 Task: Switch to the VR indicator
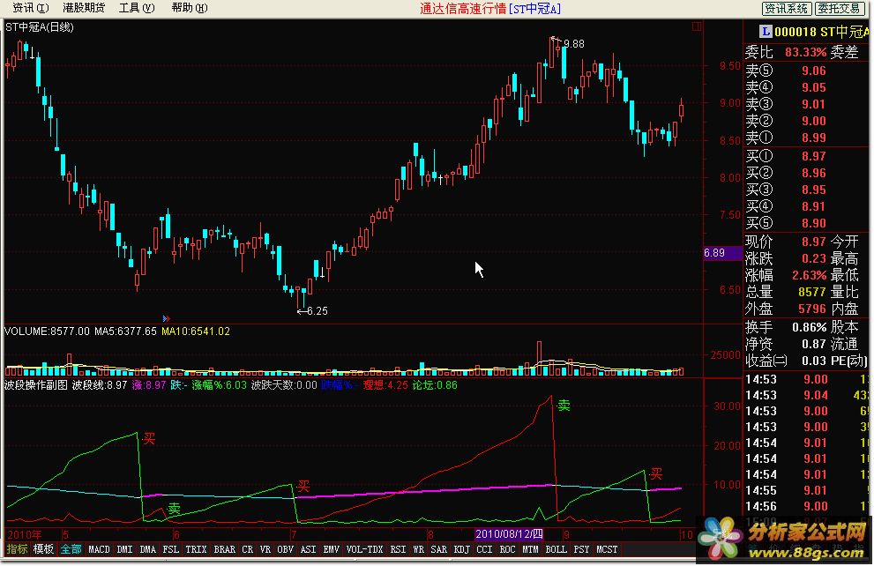pos(265,549)
